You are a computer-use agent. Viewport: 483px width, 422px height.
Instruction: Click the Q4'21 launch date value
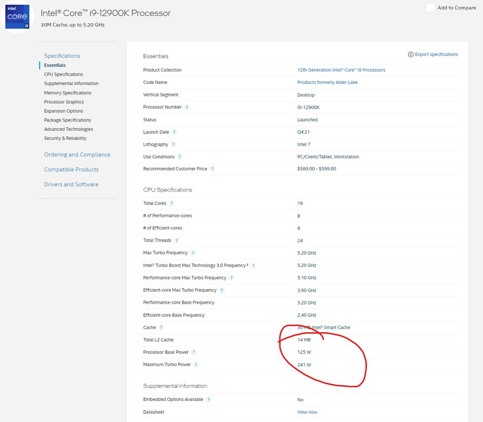coord(303,132)
